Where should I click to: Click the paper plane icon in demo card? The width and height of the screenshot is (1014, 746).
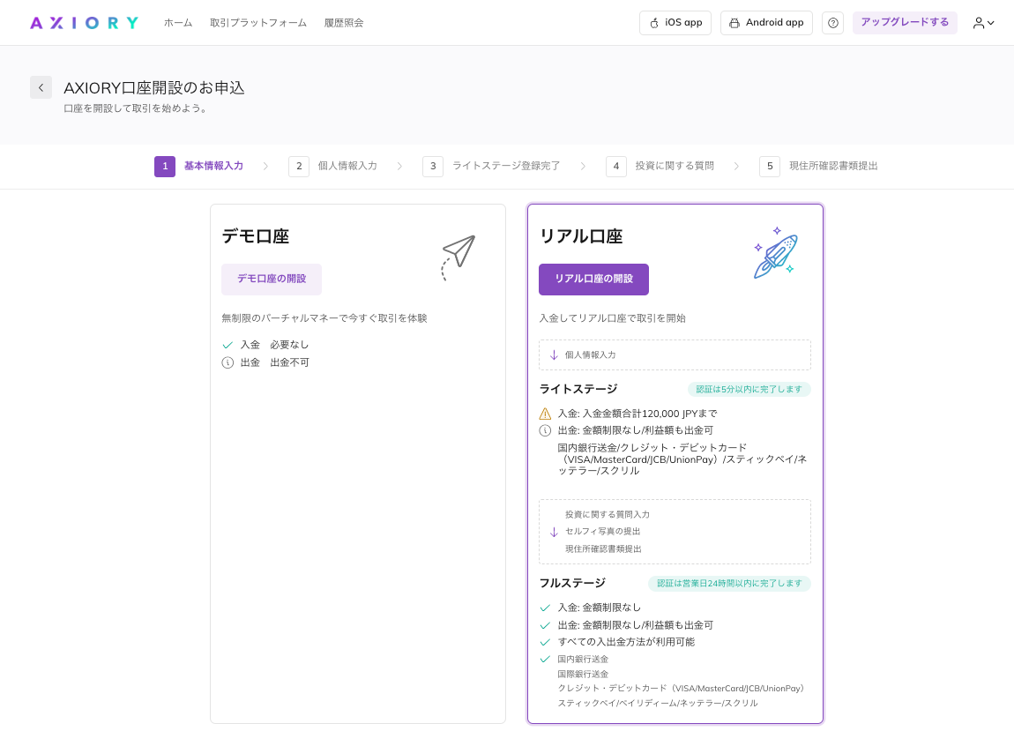click(x=458, y=257)
